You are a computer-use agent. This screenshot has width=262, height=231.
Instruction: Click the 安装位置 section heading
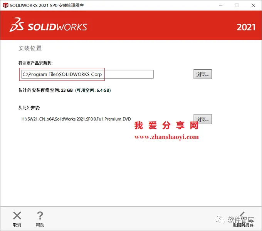pyautogui.click(x=30, y=48)
